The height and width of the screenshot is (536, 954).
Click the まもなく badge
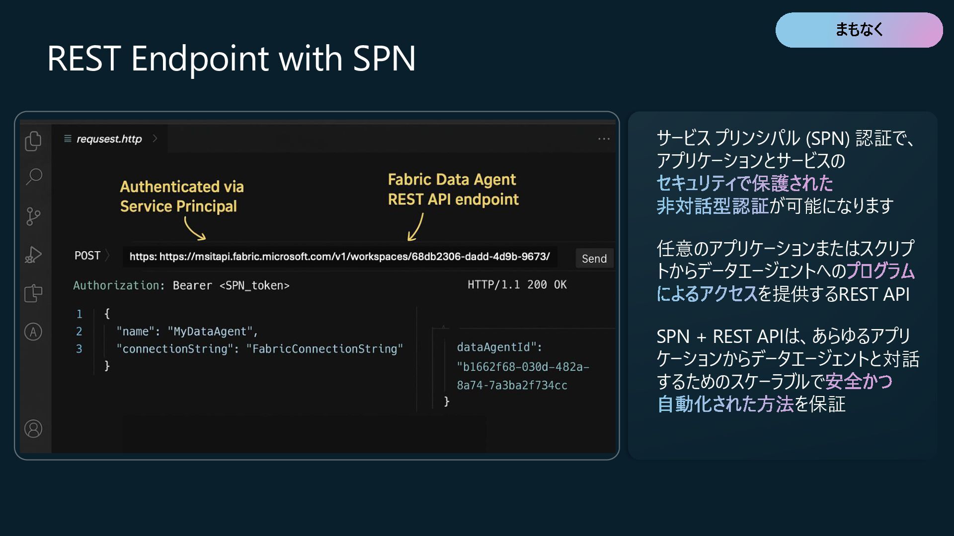coord(859,30)
